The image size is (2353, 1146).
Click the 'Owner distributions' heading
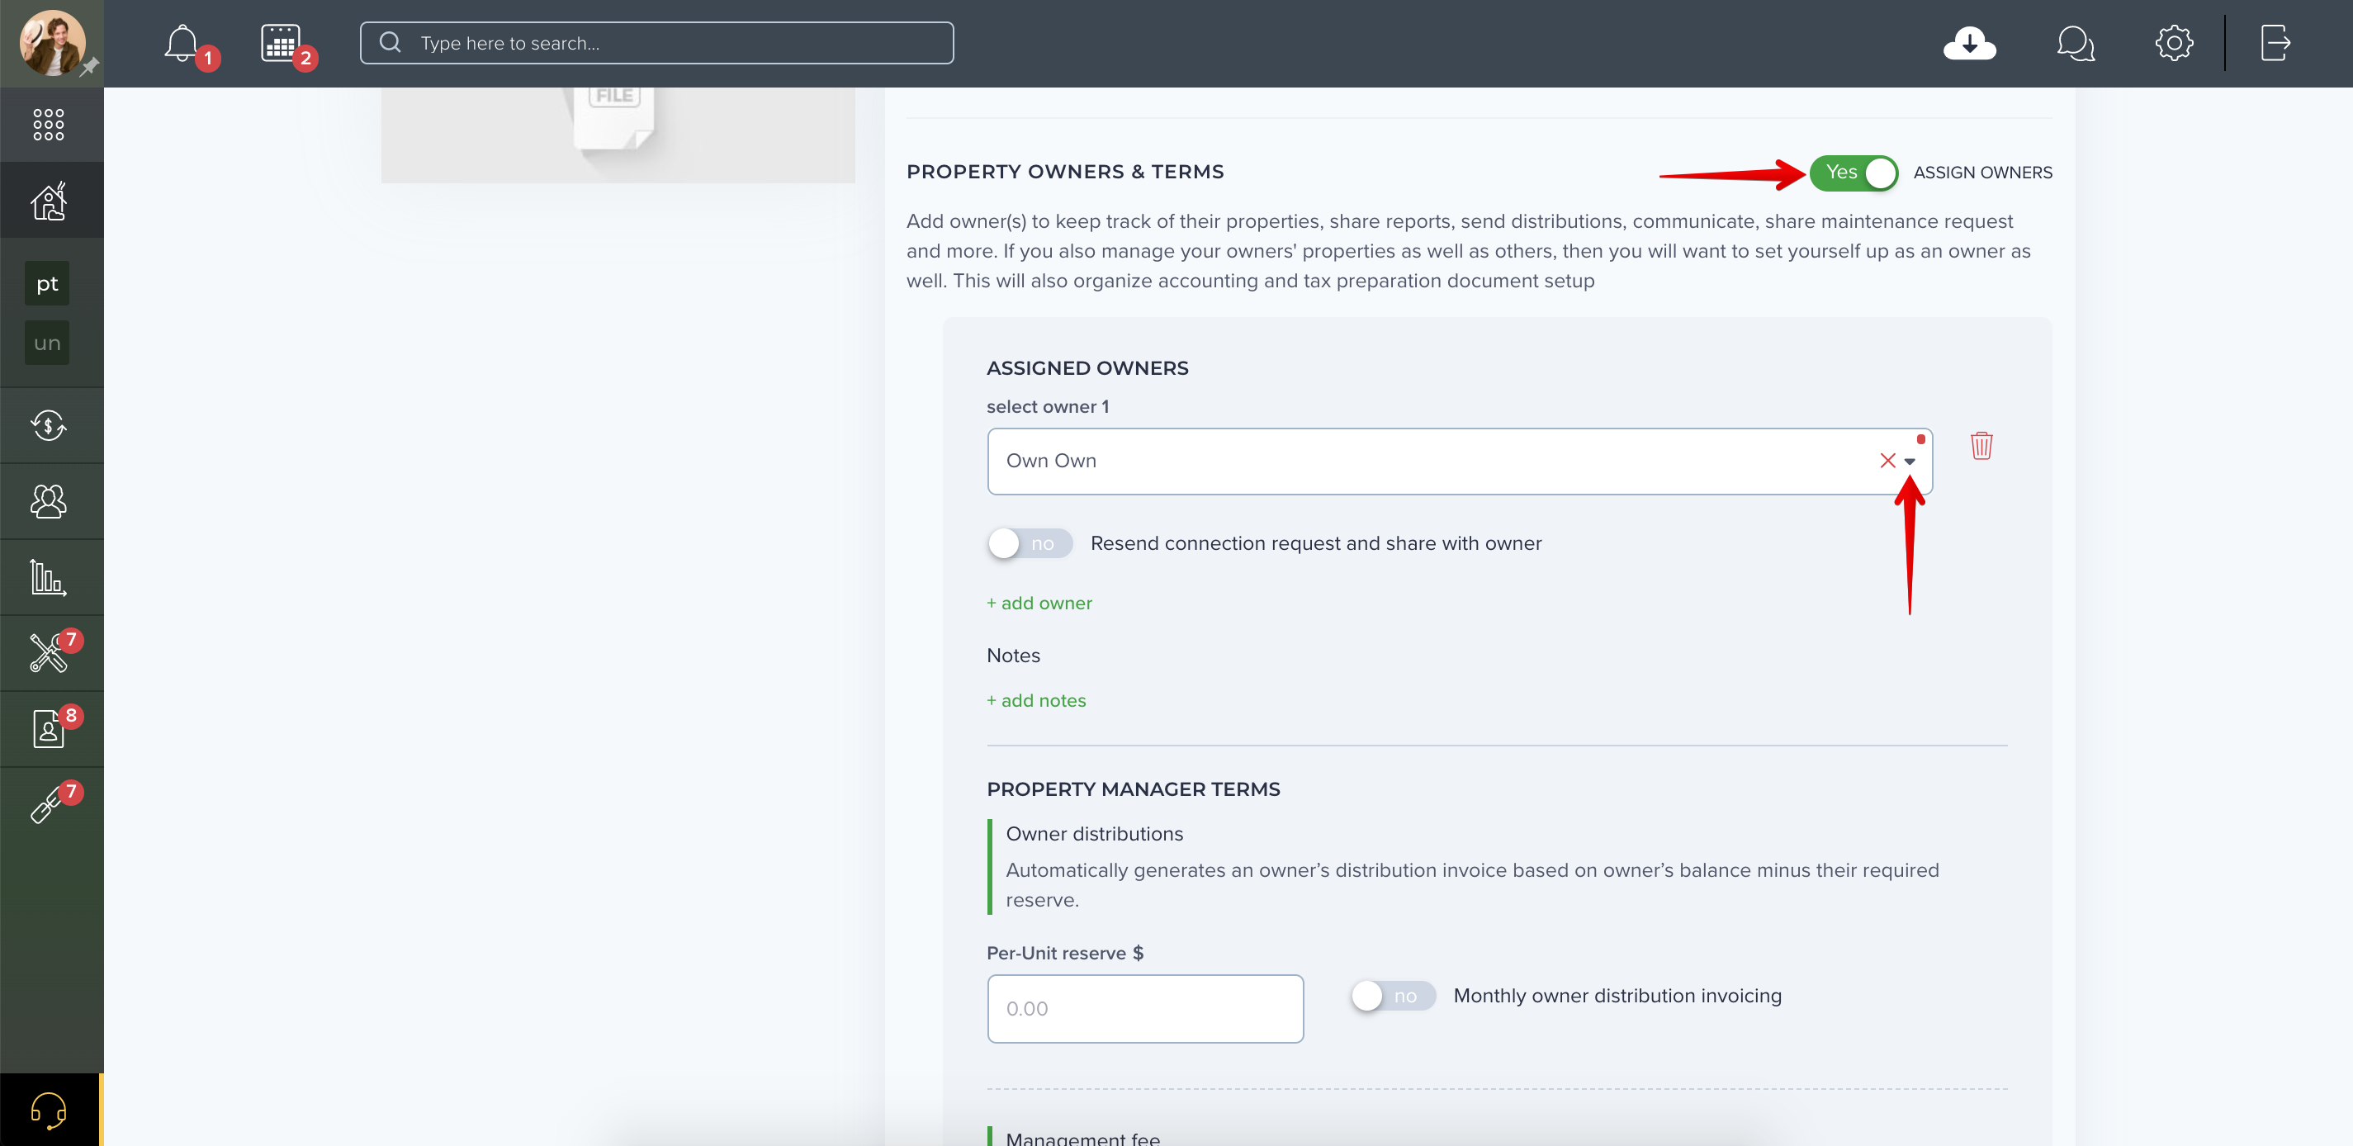(x=1094, y=834)
